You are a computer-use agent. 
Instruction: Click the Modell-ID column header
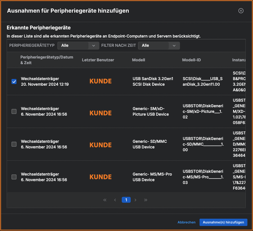click(x=191, y=60)
